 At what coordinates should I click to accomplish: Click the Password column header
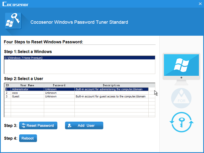pos(59,85)
